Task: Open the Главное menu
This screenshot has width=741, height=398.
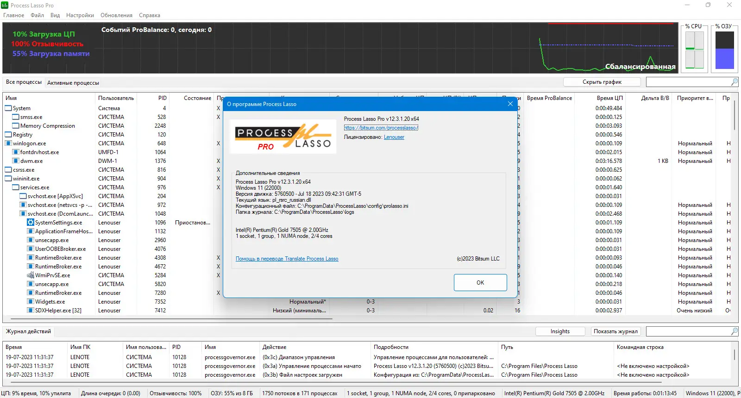Action: pos(13,15)
